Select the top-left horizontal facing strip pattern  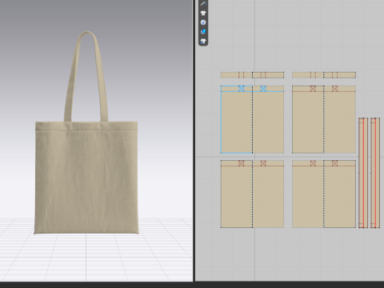click(252, 75)
